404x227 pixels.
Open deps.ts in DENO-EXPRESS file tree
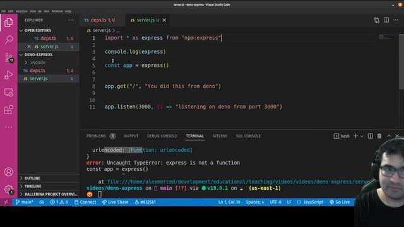tap(49, 71)
